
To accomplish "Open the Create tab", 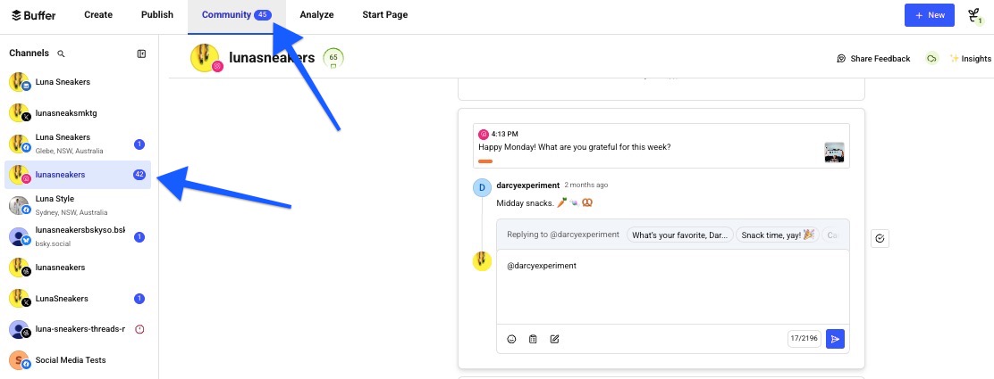I will (98, 14).
